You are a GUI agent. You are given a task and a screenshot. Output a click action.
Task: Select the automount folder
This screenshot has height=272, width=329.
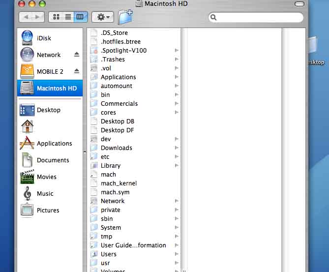coord(134,86)
